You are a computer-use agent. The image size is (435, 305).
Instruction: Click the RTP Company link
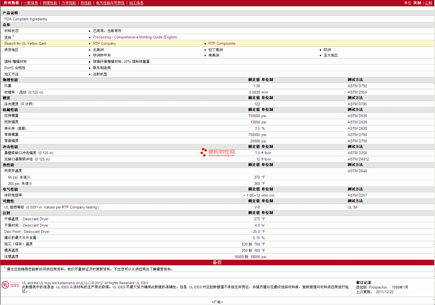104,43
